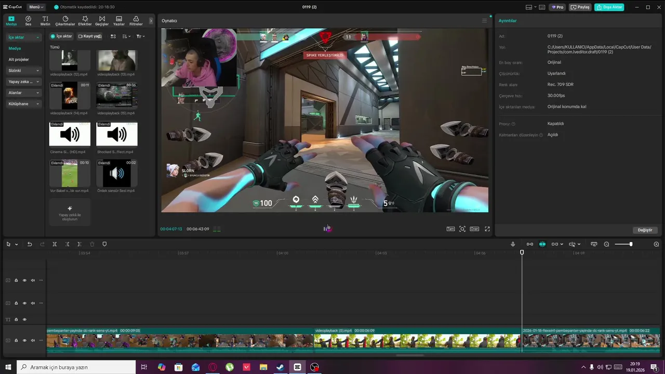Lock the main video track
This screenshot has width=665, height=374.
[x=16, y=340]
